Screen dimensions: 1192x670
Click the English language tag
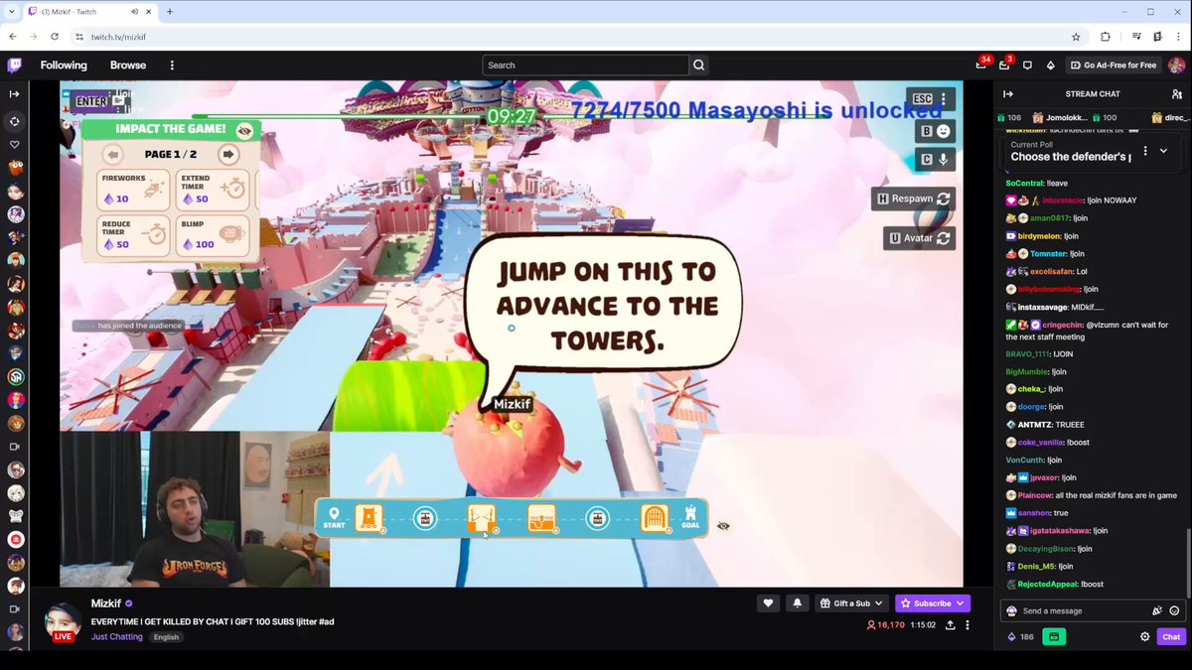166,636
